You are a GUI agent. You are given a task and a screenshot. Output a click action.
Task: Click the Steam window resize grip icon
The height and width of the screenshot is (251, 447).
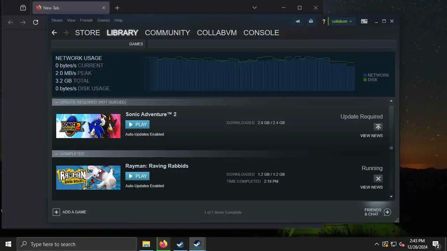(397, 220)
